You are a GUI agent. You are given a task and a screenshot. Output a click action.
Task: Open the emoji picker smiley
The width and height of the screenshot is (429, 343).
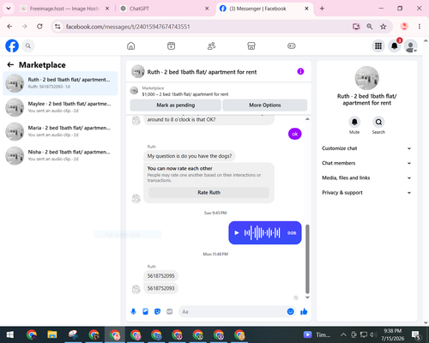[290, 311]
